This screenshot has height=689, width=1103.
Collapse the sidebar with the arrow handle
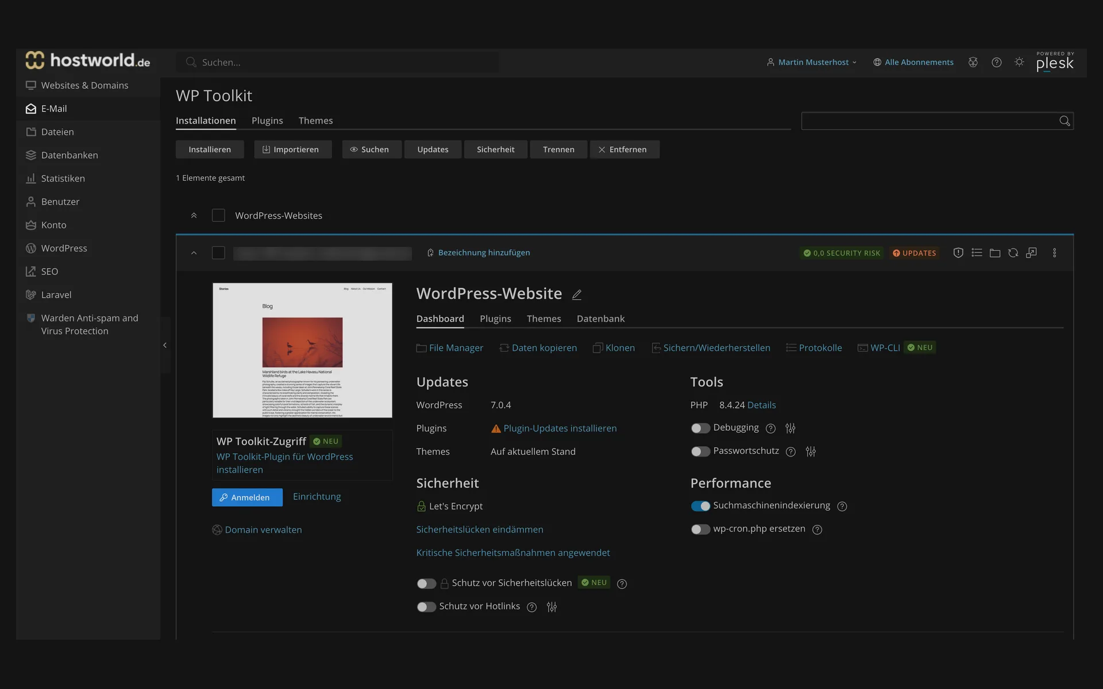coord(165,345)
